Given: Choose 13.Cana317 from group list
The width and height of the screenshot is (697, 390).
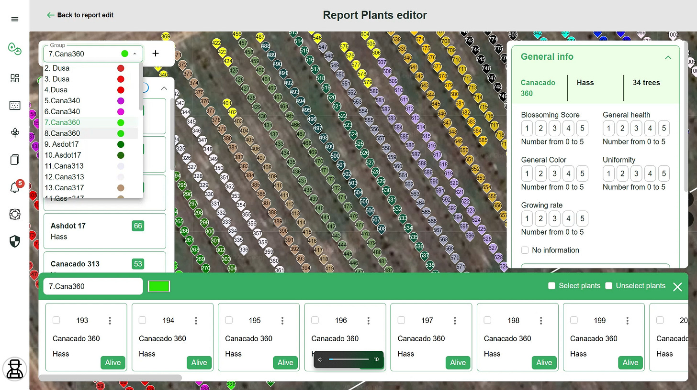Looking at the screenshot, I should 91,188.
